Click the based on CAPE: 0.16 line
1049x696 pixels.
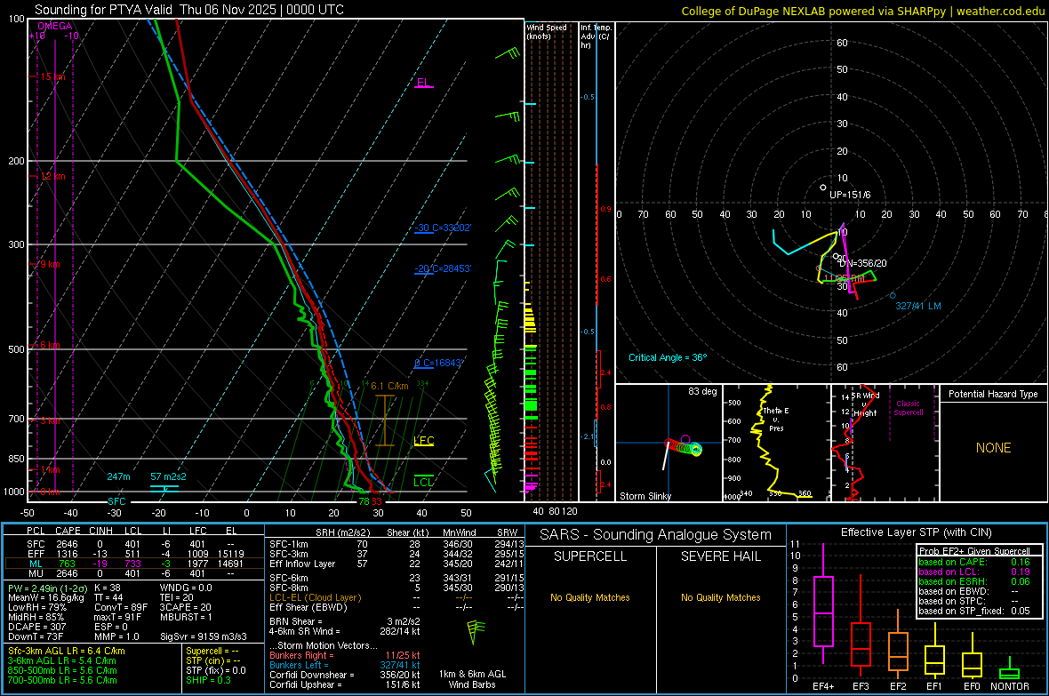[974, 562]
